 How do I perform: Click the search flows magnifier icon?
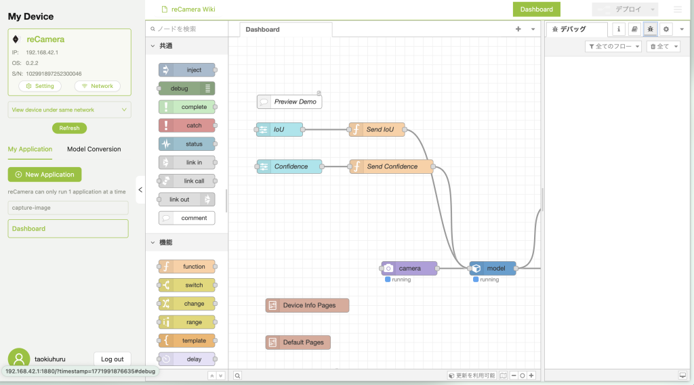tap(238, 376)
